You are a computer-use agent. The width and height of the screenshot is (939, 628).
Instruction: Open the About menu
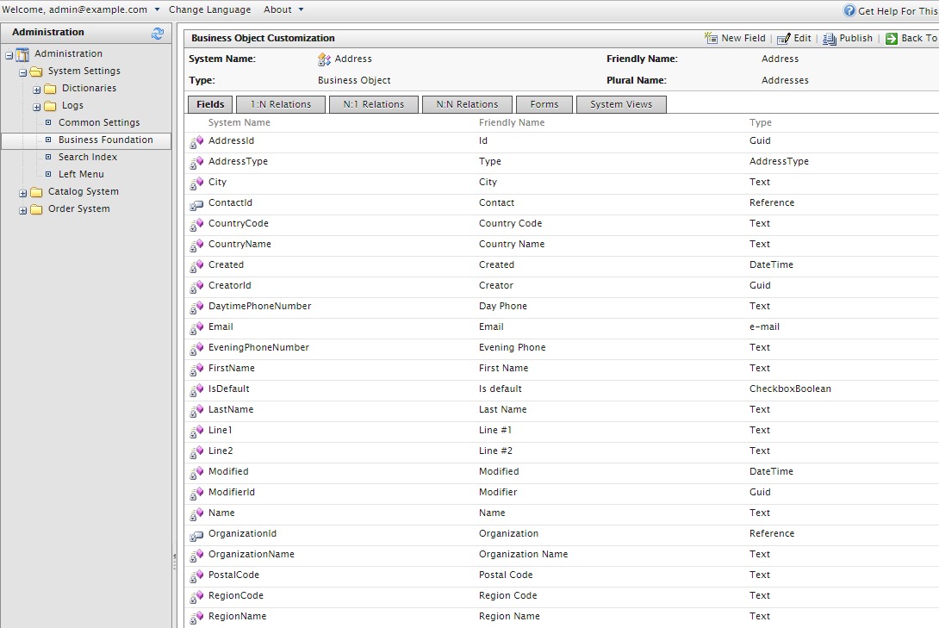[x=301, y=9]
